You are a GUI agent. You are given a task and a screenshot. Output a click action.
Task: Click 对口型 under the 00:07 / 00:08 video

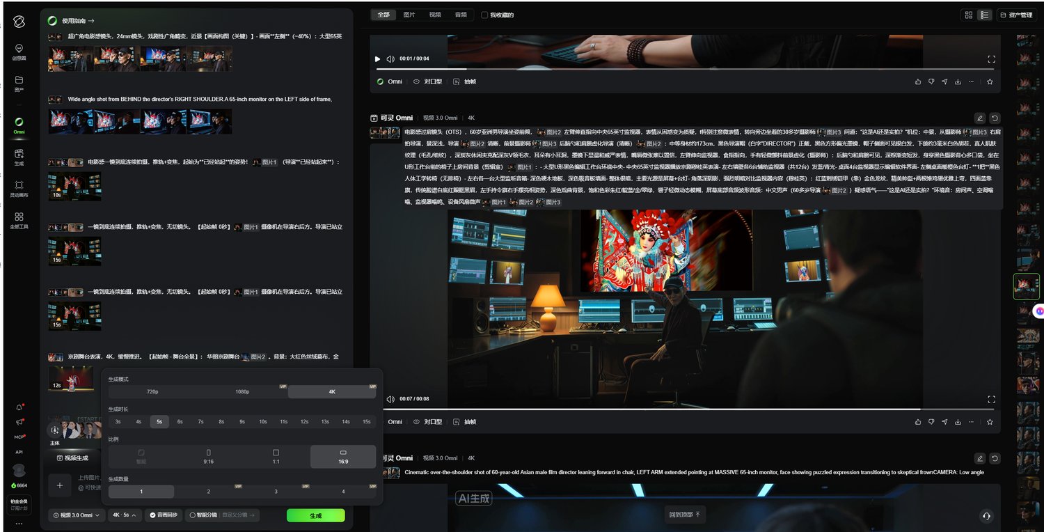coord(428,422)
